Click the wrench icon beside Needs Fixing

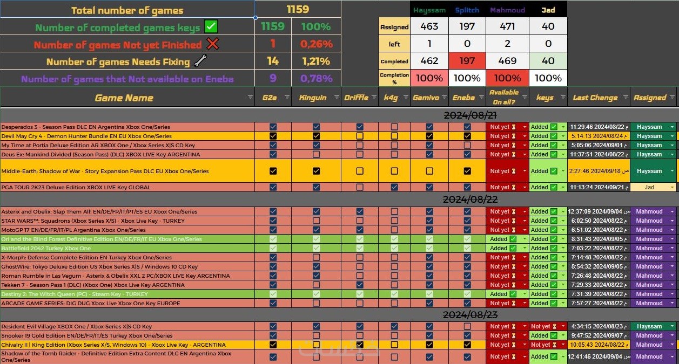pyautogui.click(x=200, y=61)
